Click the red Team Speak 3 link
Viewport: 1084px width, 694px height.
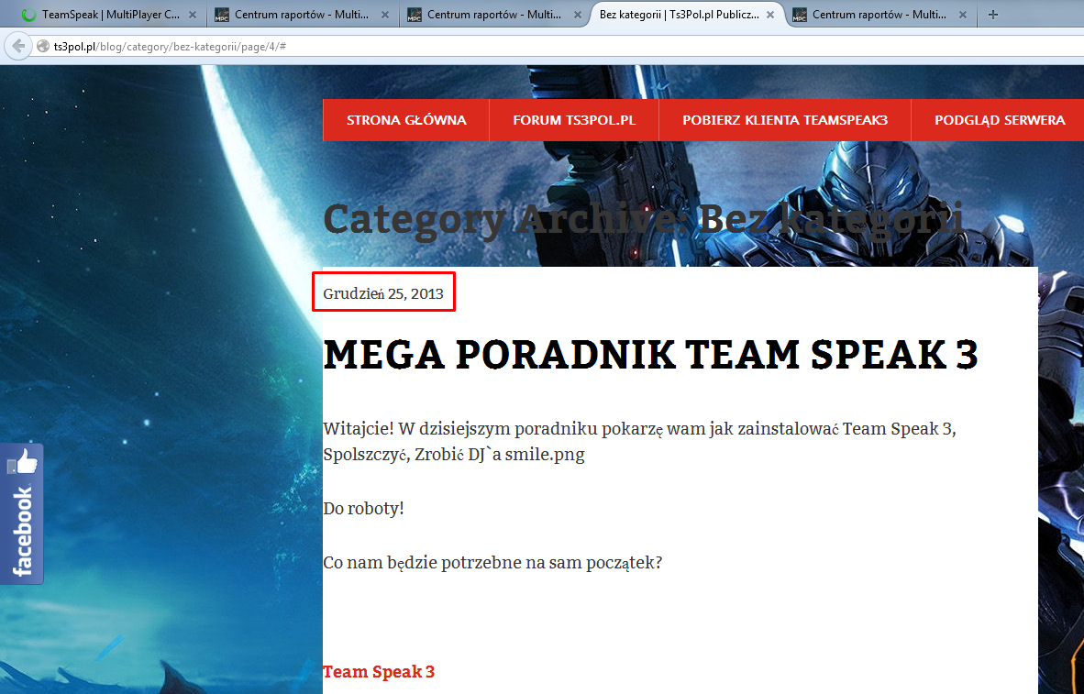pos(379,671)
